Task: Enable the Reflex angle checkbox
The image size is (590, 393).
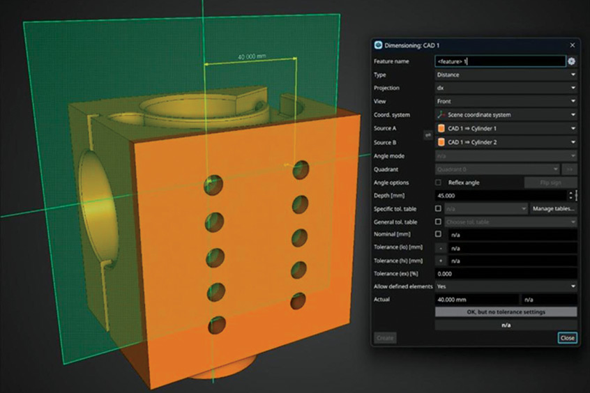Action: (x=438, y=183)
